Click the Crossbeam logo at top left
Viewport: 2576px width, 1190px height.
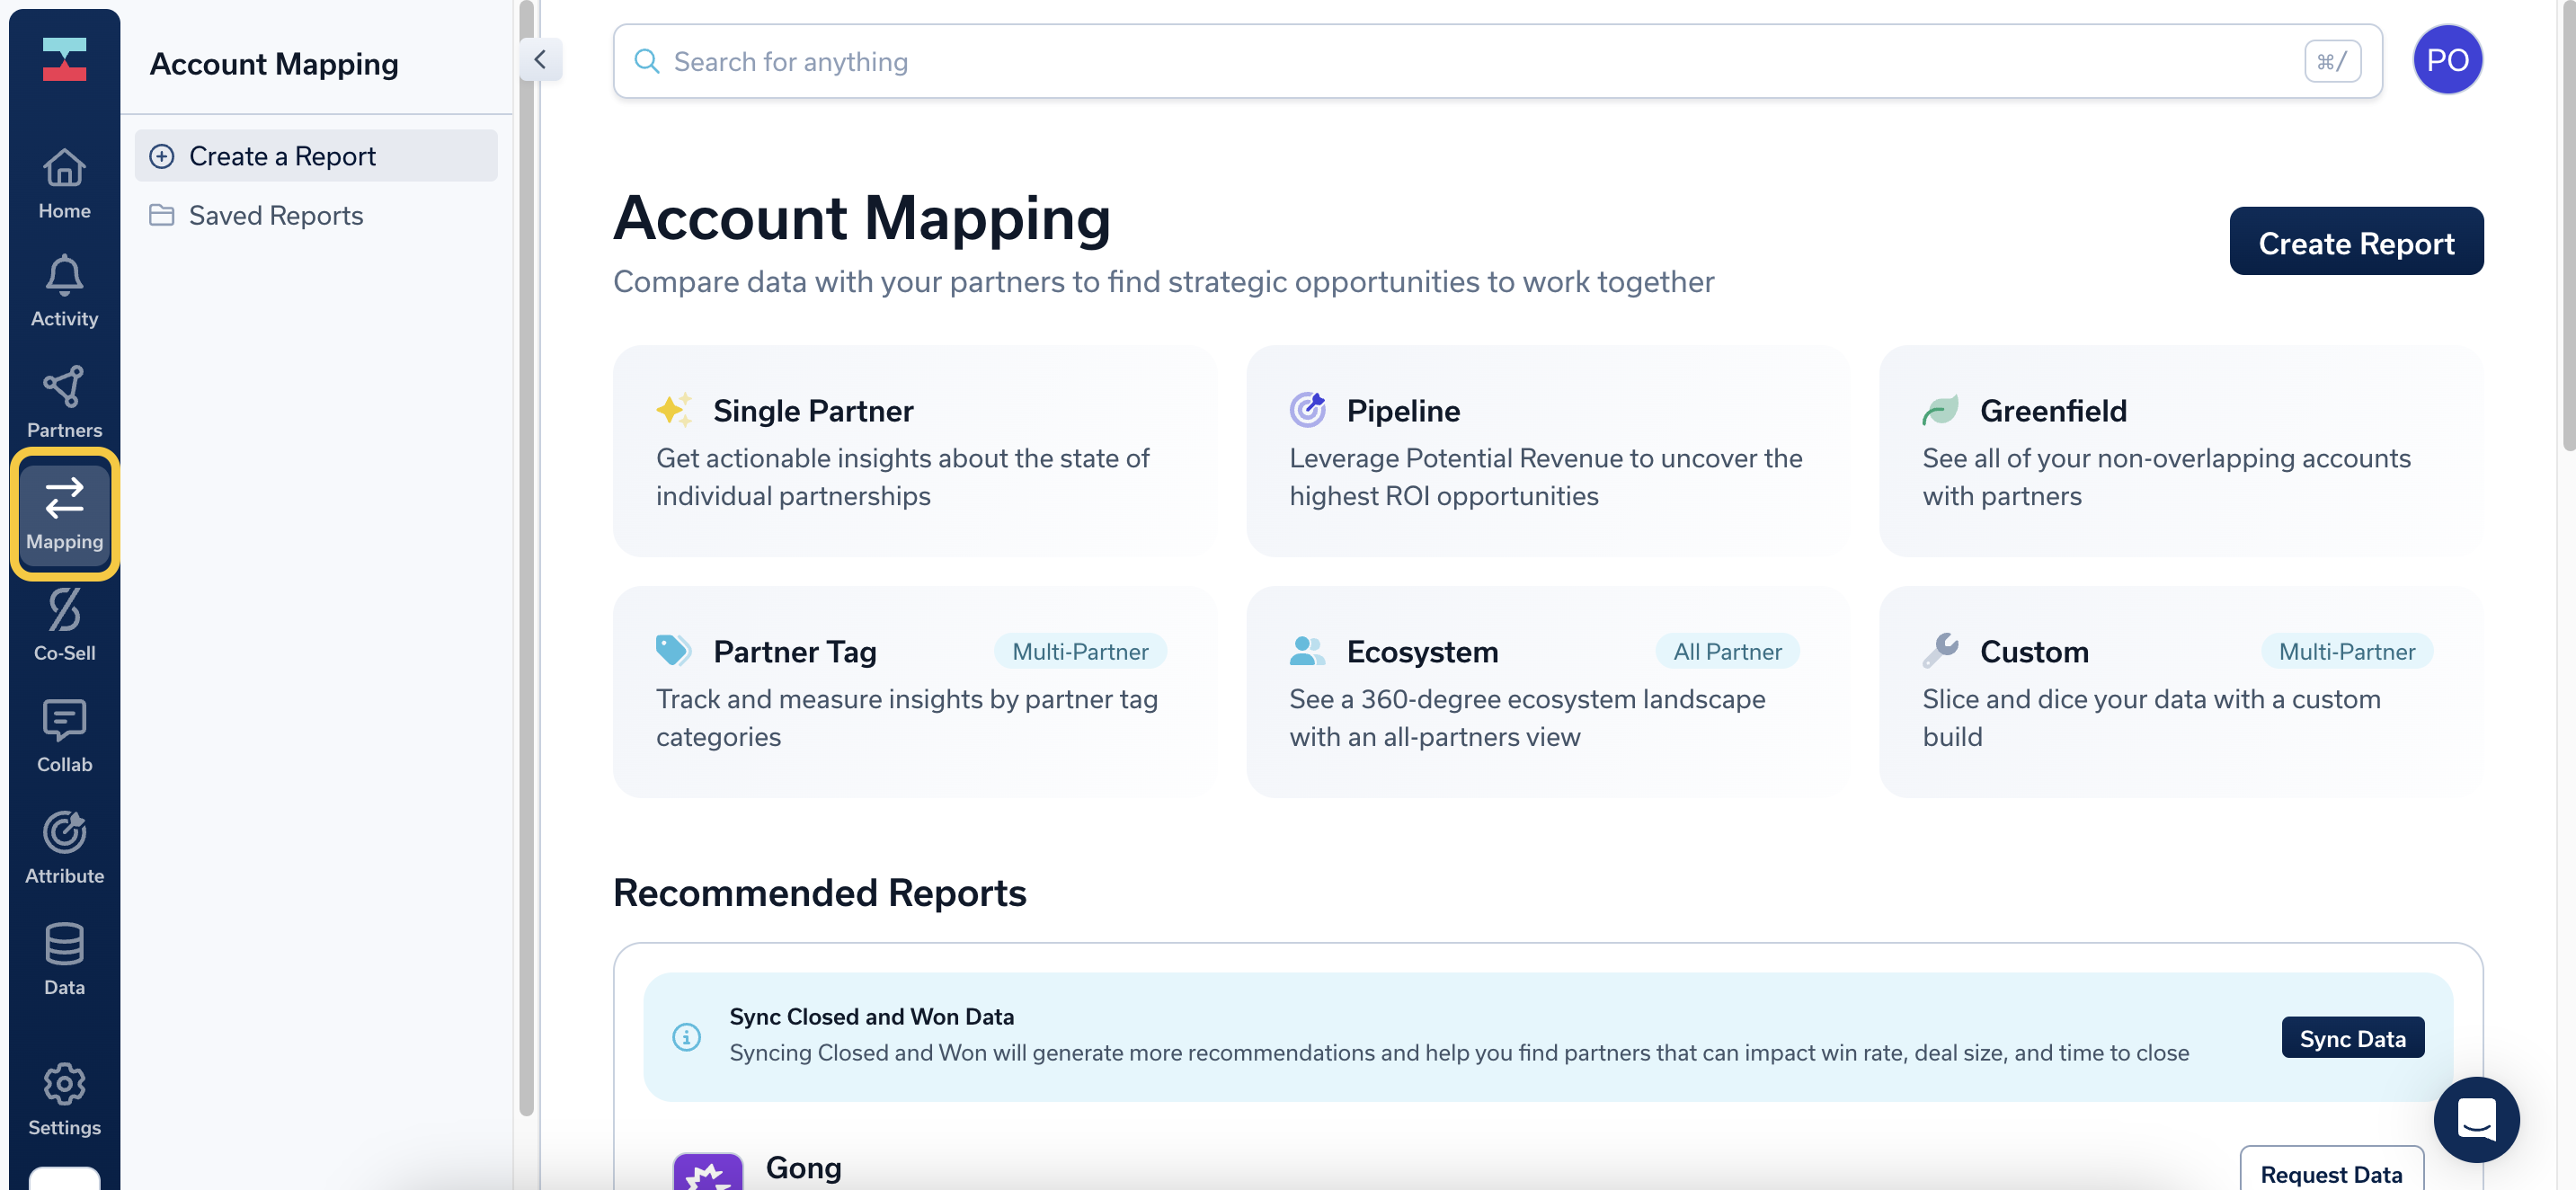(x=64, y=59)
